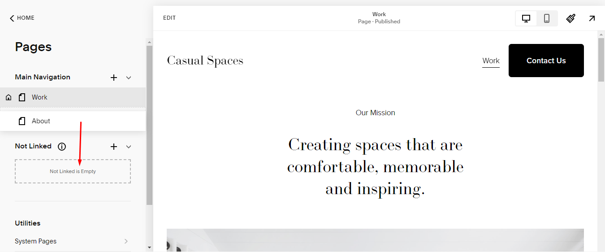This screenshot has width=605, height=252.
Task: Click the Utilities section label
Action: tap(27, 223)
